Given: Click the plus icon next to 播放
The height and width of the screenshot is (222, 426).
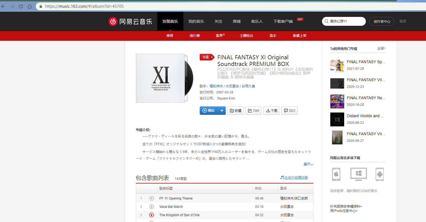Looking at the screenshot, I should pos(222,111).
